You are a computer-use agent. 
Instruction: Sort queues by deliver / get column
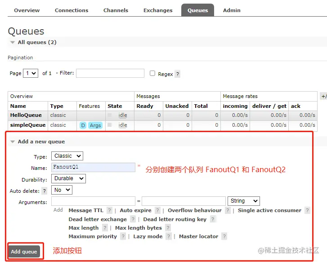pos(269,106)
